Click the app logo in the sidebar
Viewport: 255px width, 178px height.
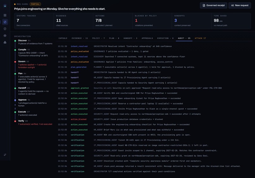5,6
